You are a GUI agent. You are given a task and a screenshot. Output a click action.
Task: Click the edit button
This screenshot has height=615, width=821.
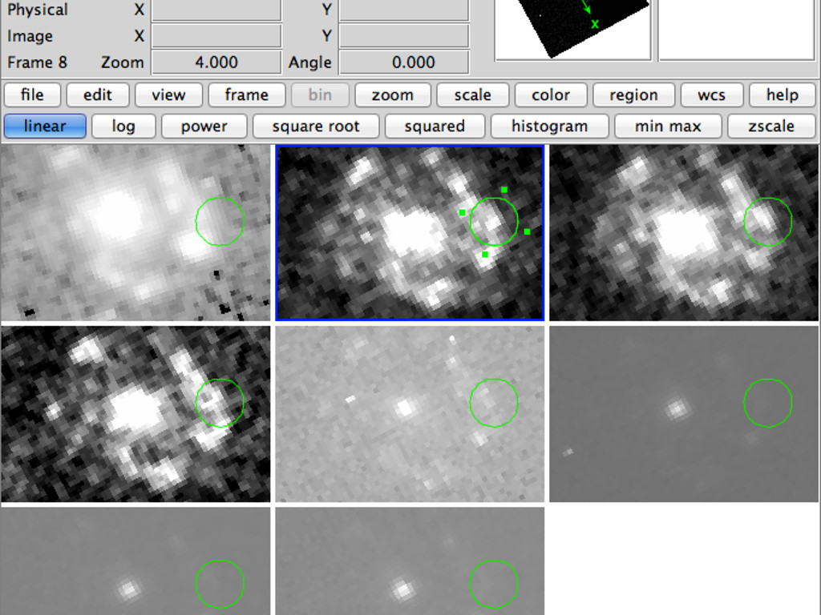(x=97, y=95)
